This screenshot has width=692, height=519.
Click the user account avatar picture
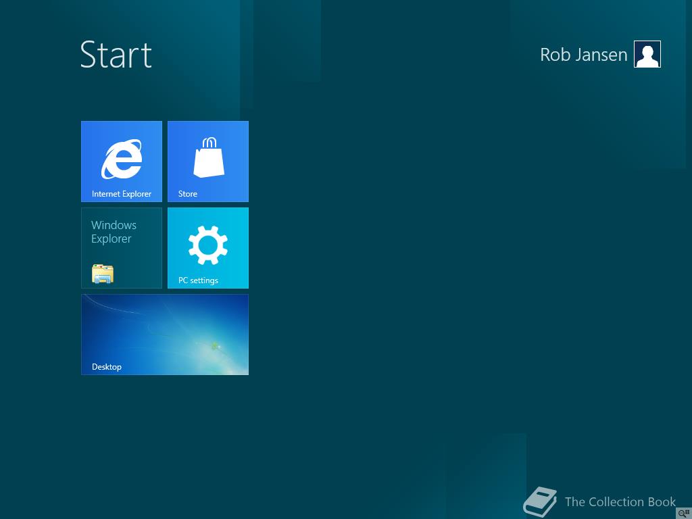(x=647, y=54)
